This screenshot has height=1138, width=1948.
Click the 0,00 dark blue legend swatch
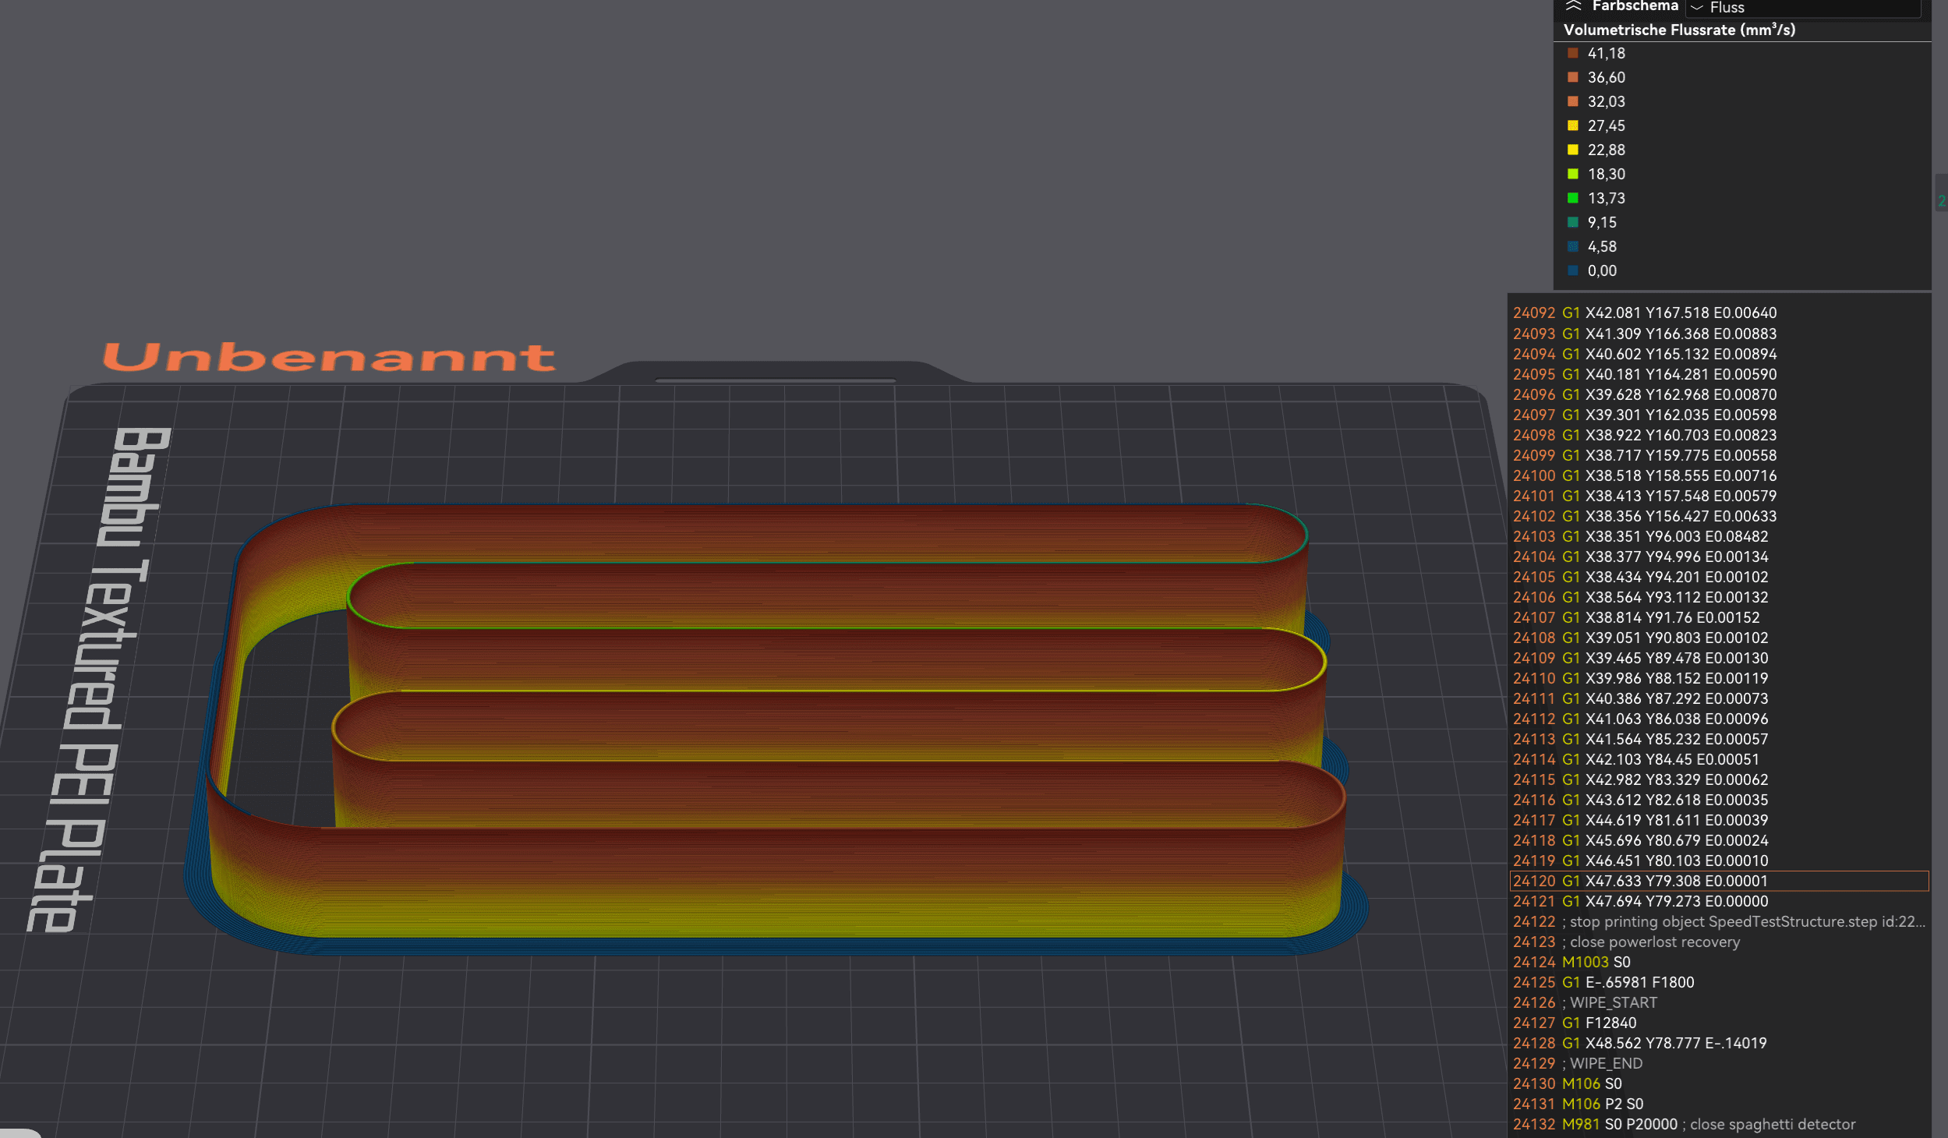click(x=1572, y=270)
